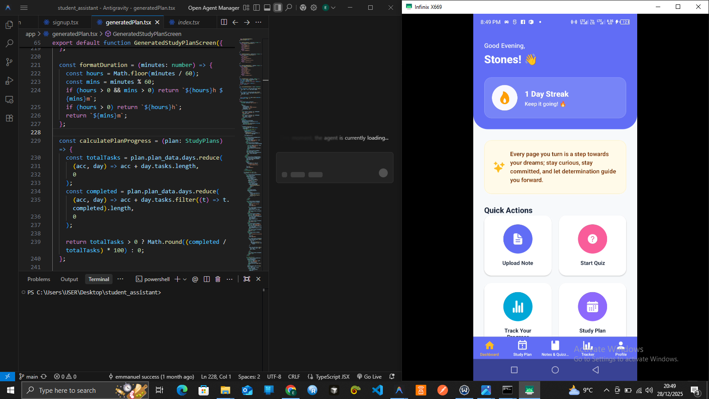The height and width of the screenshot is (399, 709).
Task: Open Profile tab in phone bottom navigation
Action: (x=620, y=348)
